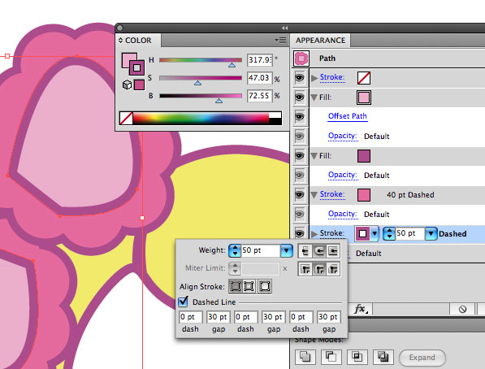Expand the top Stroke row triangle
Viewport: 485px width, 369px height.
pos(314,78)
